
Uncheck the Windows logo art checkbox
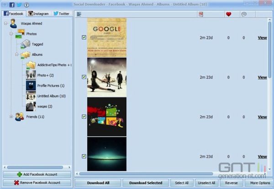(x=84, y=117)
